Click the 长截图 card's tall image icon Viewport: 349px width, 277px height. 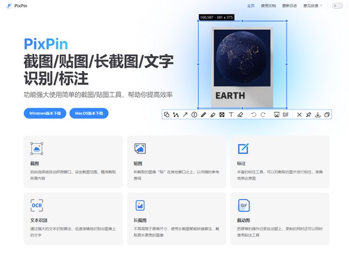click(x=140, y=205)
